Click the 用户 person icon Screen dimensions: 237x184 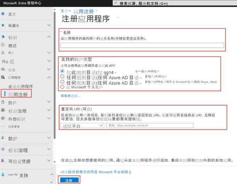[3, 53]
